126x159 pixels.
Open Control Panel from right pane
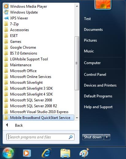coord(95,75)
